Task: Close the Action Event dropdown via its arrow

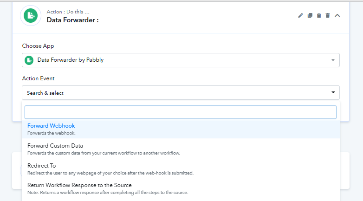Action: [x=333, y=92]
